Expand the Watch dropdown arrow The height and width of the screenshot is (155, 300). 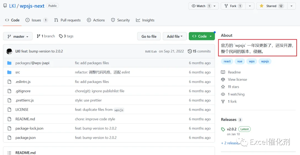[215, 6]
